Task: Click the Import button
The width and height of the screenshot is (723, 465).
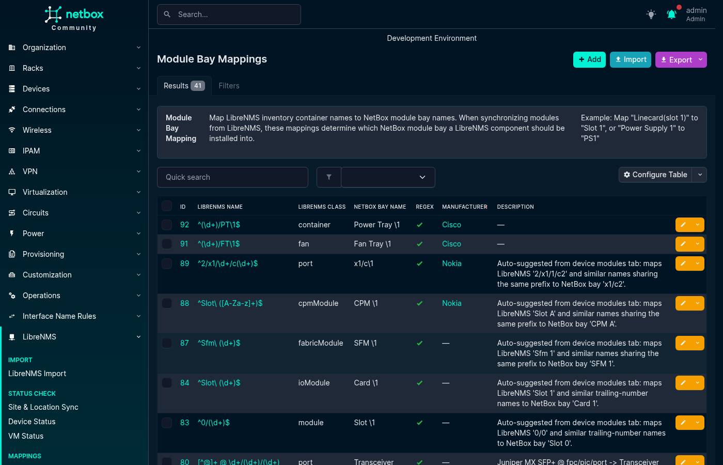Action: pyautogui.click(x=631, y=60)
